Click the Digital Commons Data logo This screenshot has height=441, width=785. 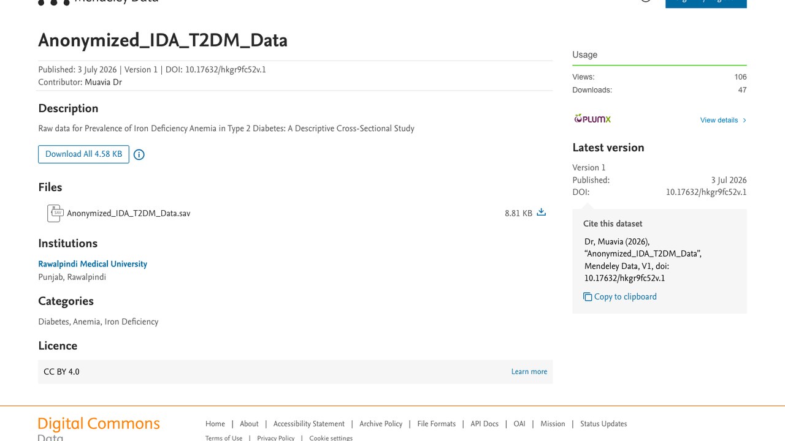click(x=99, y=429)
